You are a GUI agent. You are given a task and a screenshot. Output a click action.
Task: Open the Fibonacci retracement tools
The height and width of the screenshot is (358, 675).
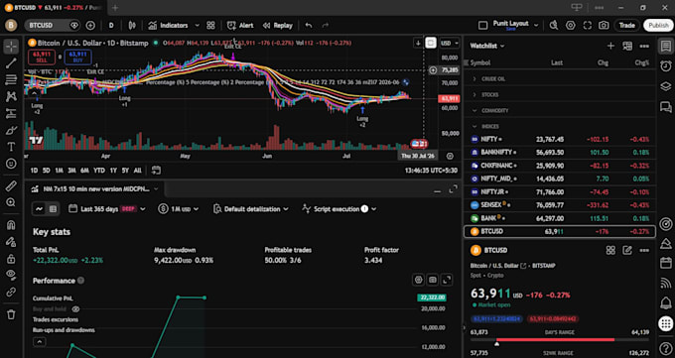point(11,79)
